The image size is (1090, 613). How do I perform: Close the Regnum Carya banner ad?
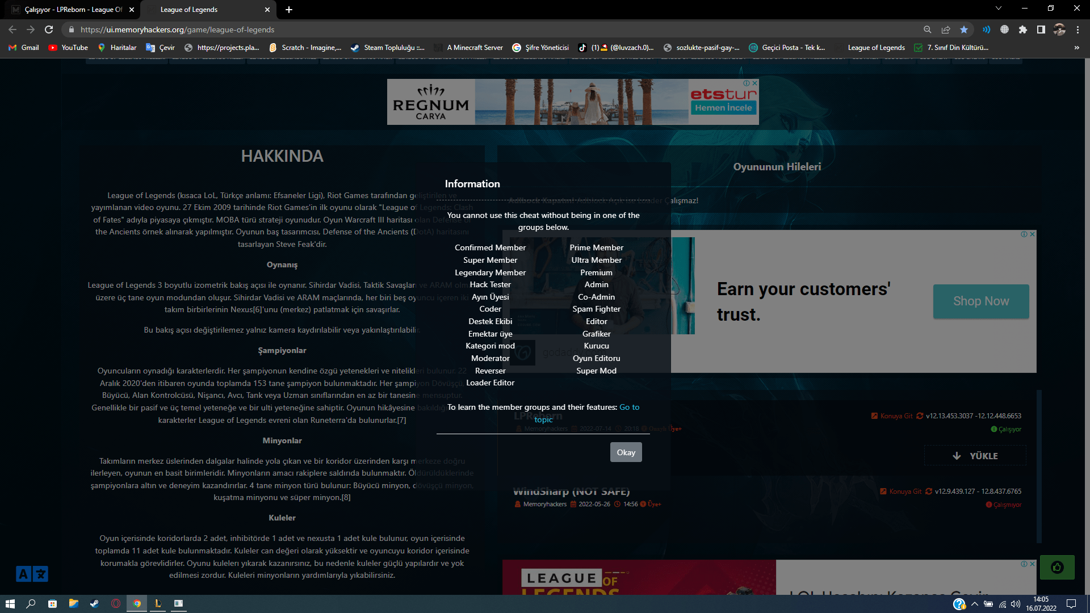pyautogui.click(x=754, y=83)
